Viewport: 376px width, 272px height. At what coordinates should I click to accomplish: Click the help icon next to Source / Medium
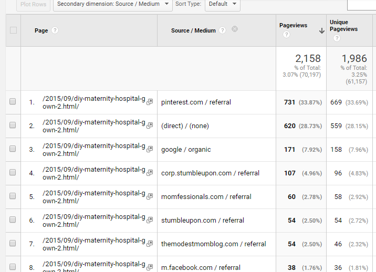coord(223,30)
